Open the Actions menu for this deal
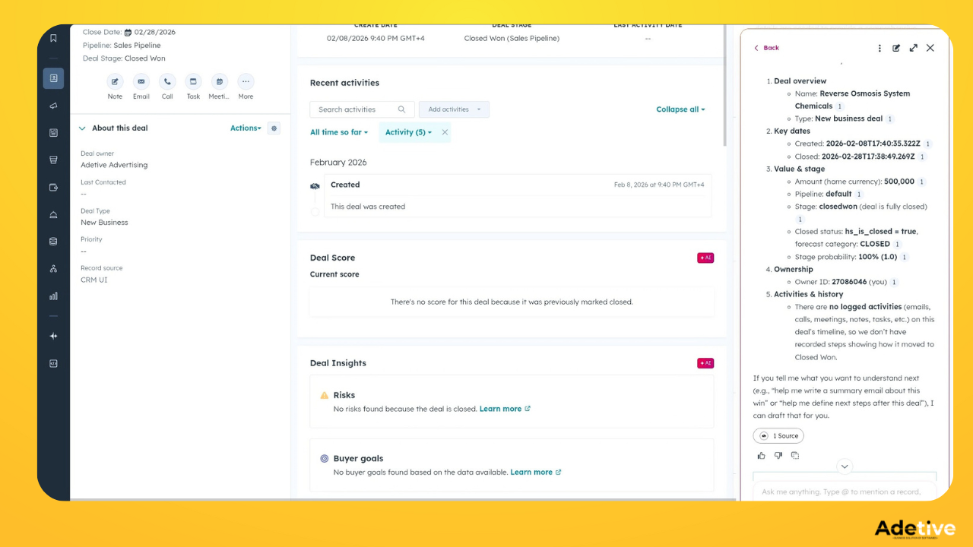The image size is (973, 547). pos(245,128)
